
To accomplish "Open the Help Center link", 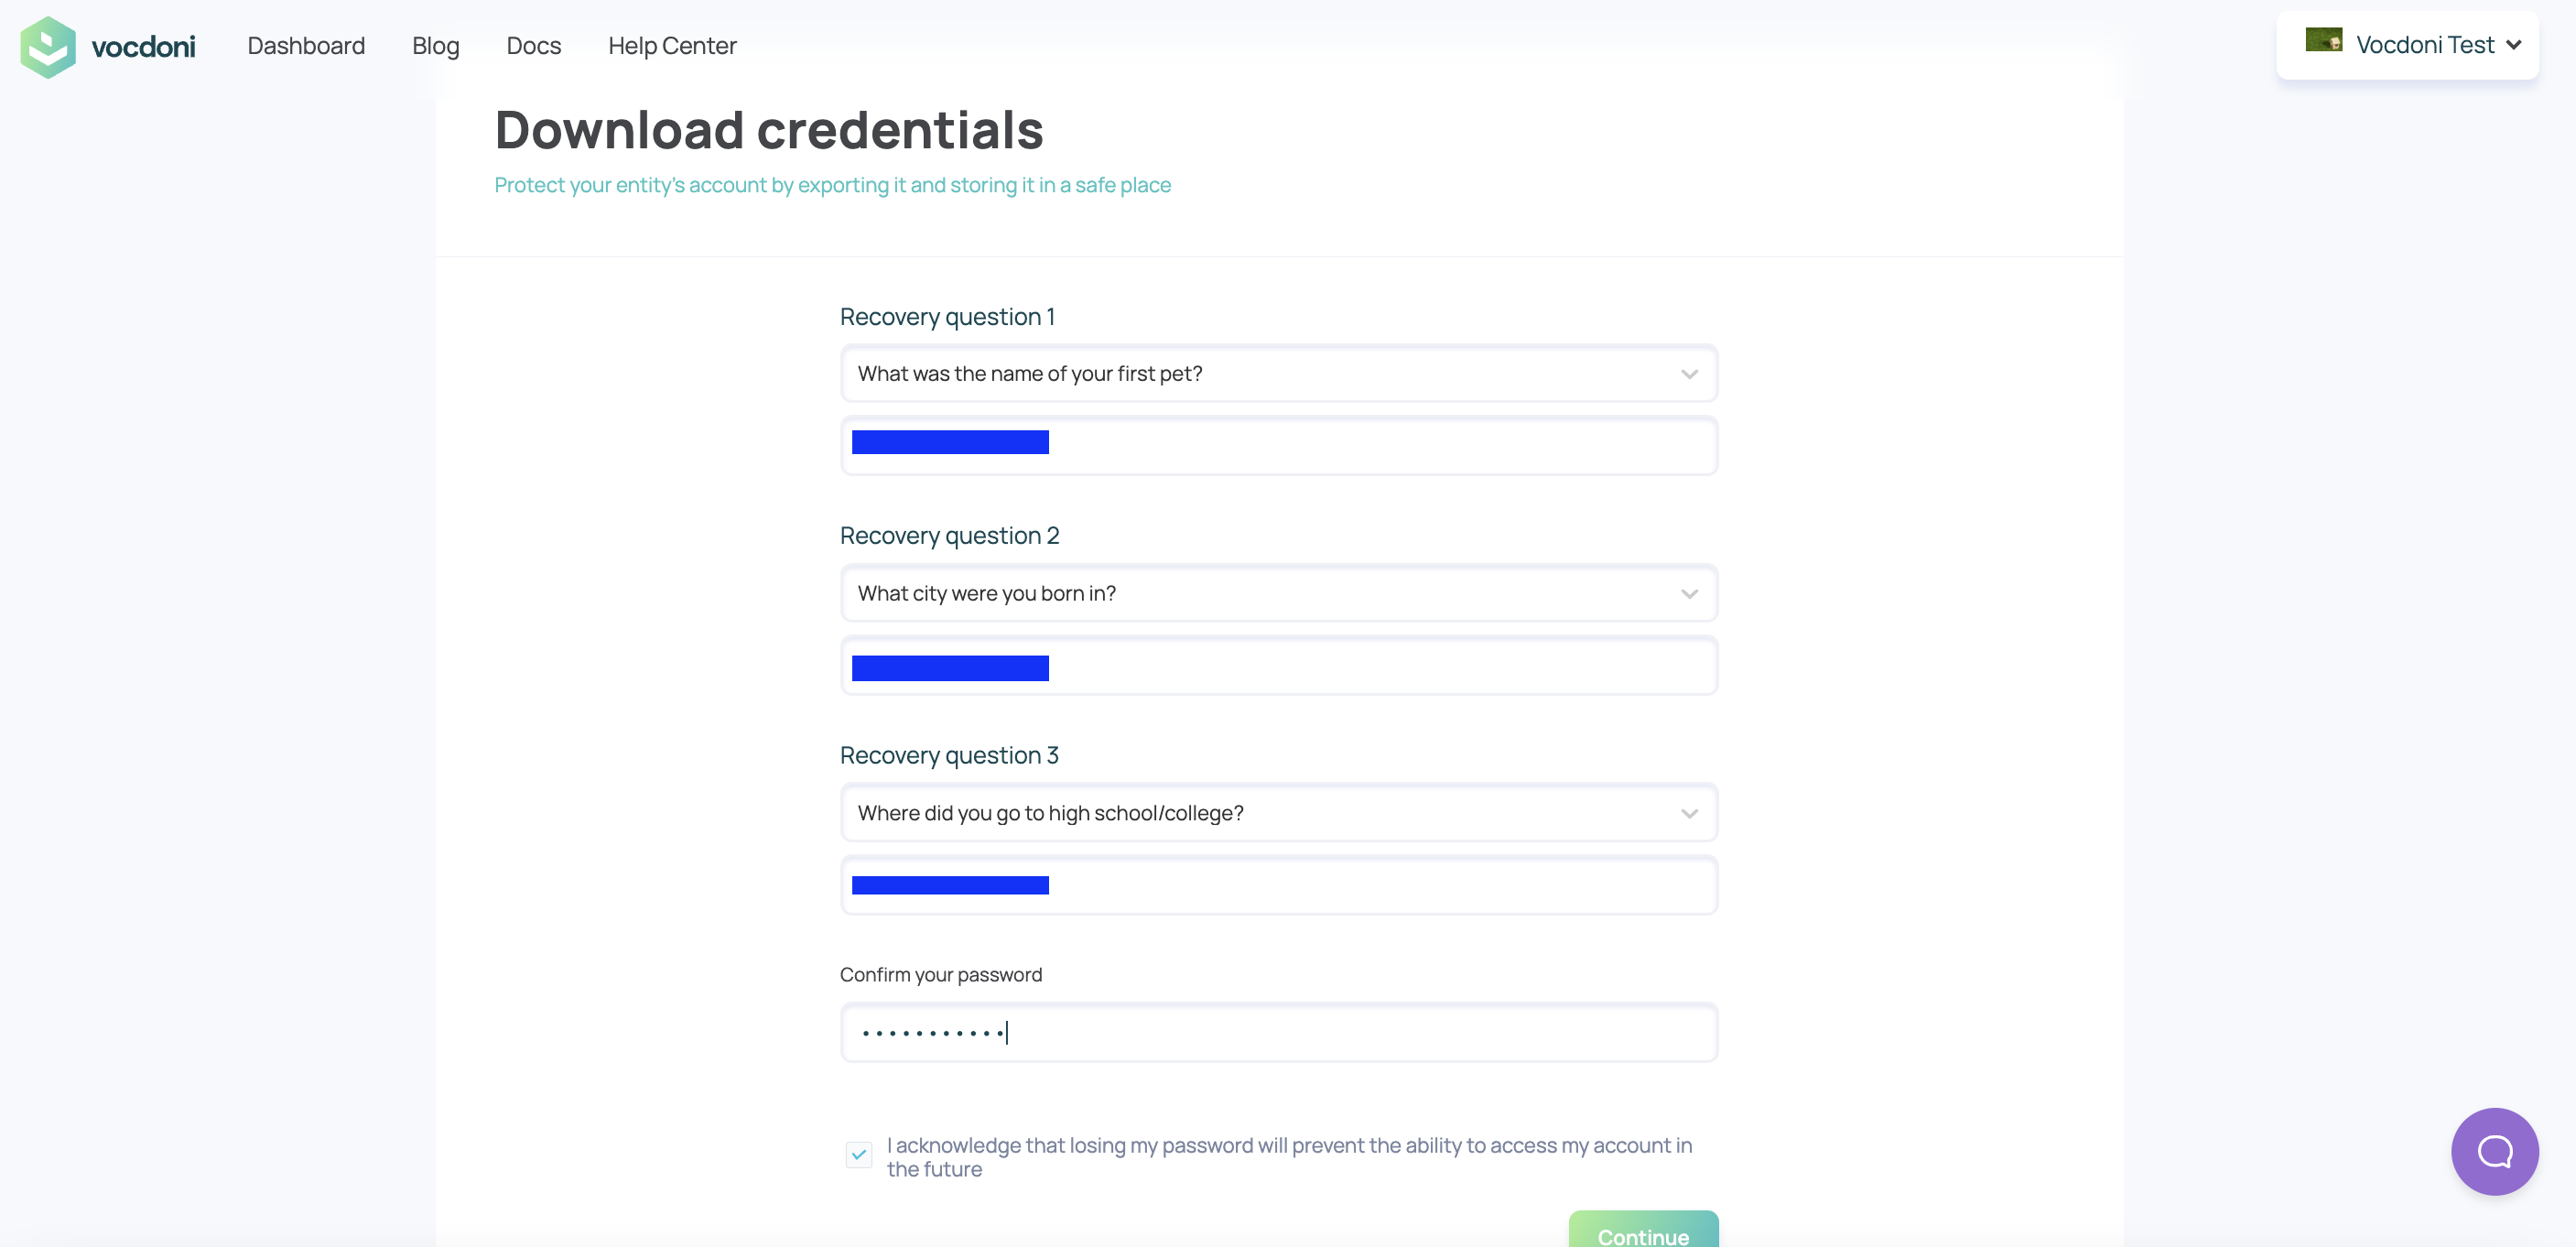I will click(672, 46).
